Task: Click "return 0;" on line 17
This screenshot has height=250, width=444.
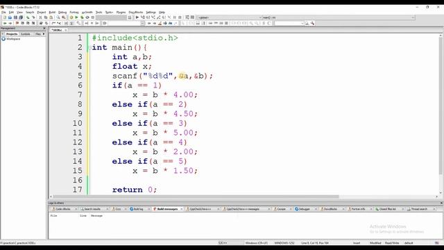Action: coord(135,190)
